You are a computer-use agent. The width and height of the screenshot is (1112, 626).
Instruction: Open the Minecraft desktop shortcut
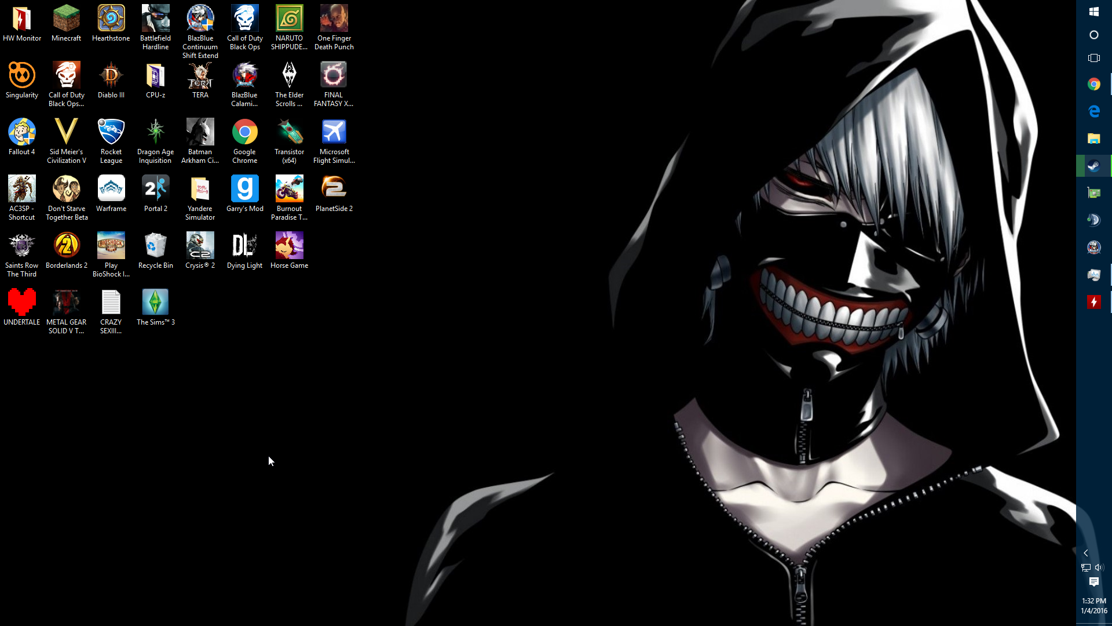pos(66,19)
